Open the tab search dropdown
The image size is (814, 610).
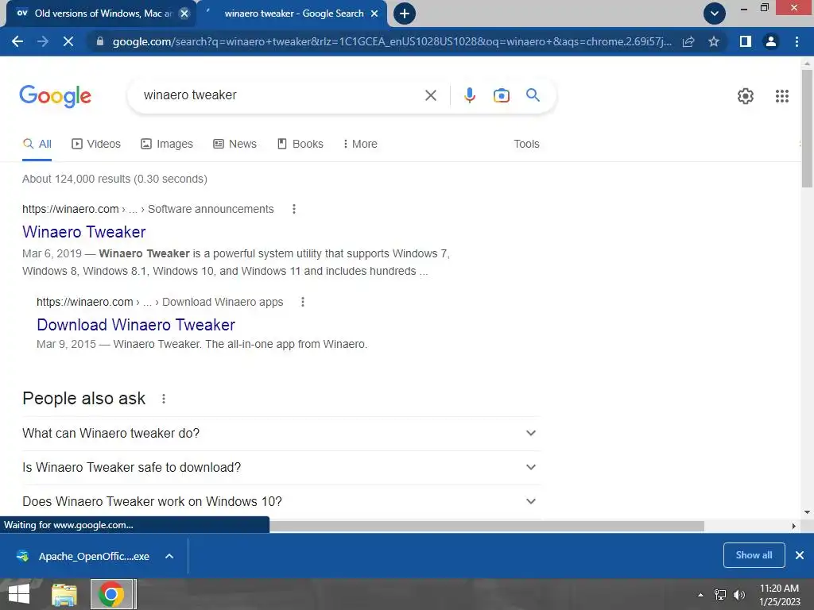715,14
